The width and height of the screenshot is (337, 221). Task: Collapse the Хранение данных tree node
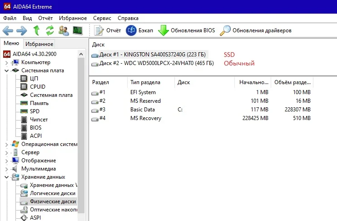tap(6, 177)
